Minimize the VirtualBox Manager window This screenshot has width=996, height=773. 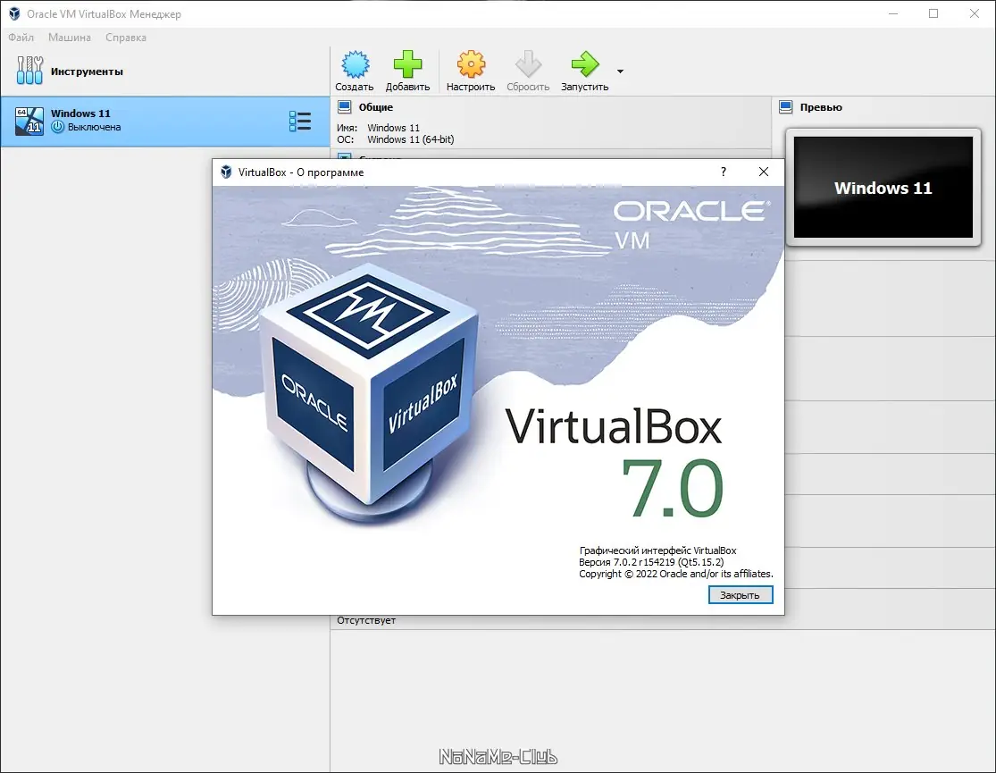coord(893,13)
